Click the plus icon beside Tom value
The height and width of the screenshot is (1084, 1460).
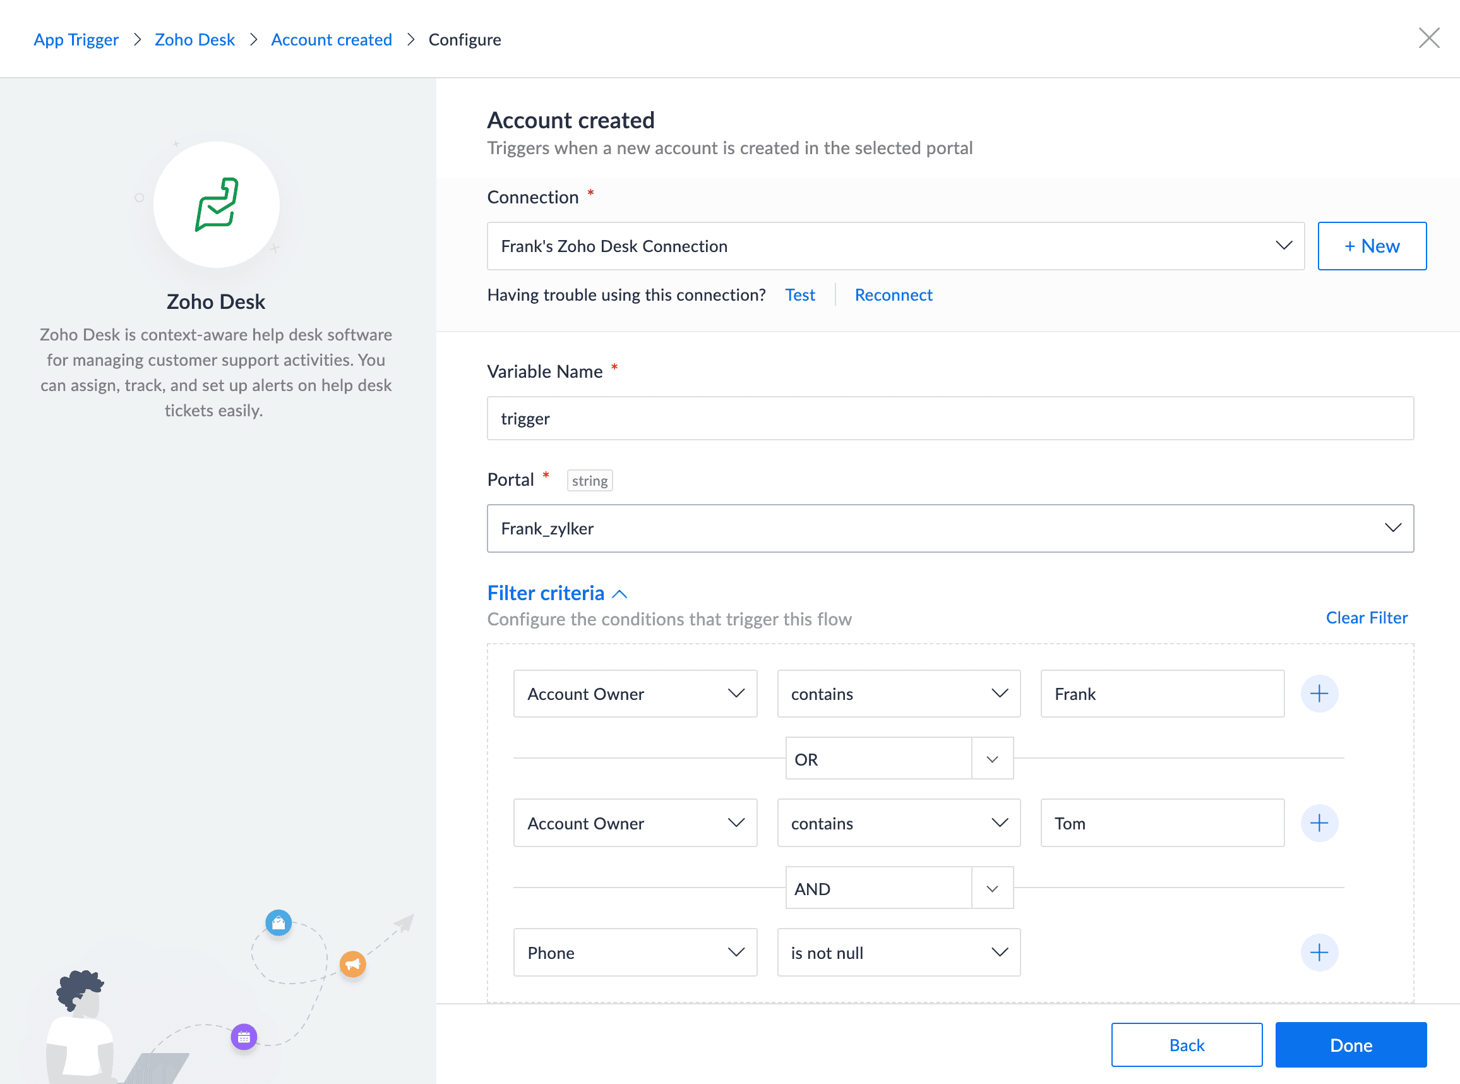click(1319, 823)
